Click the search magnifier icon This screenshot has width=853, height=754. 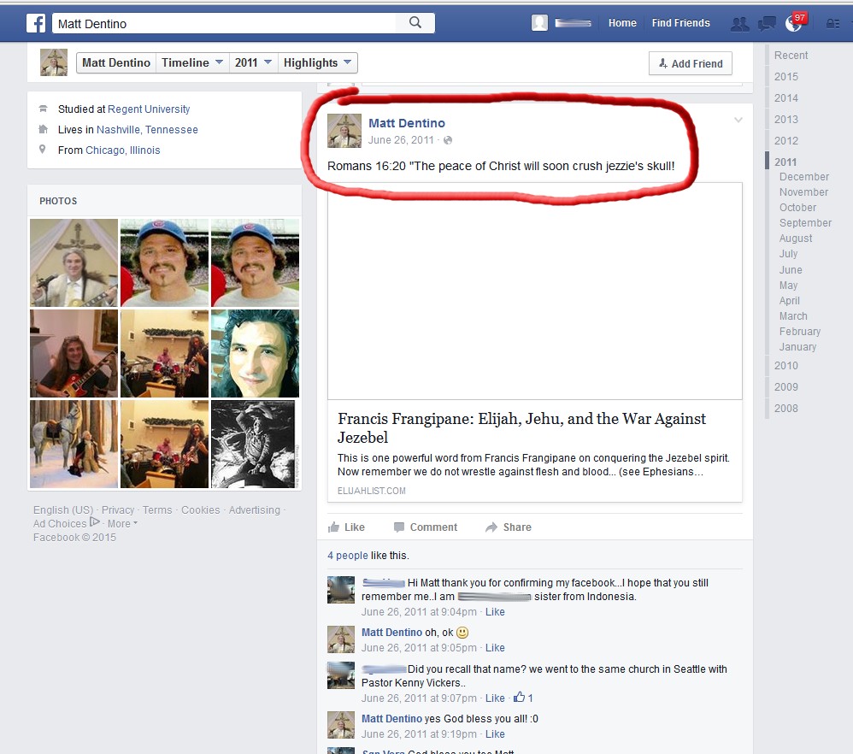[415, 22]
